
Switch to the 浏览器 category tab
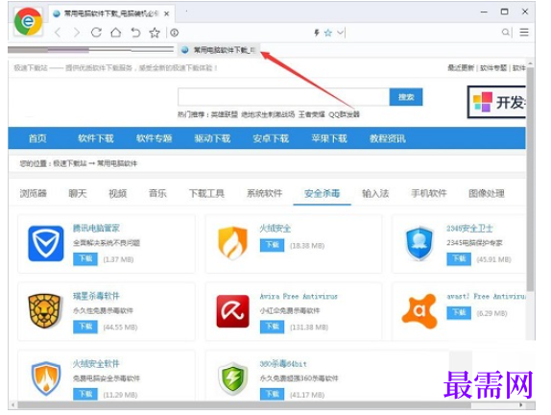coord(34,193)
